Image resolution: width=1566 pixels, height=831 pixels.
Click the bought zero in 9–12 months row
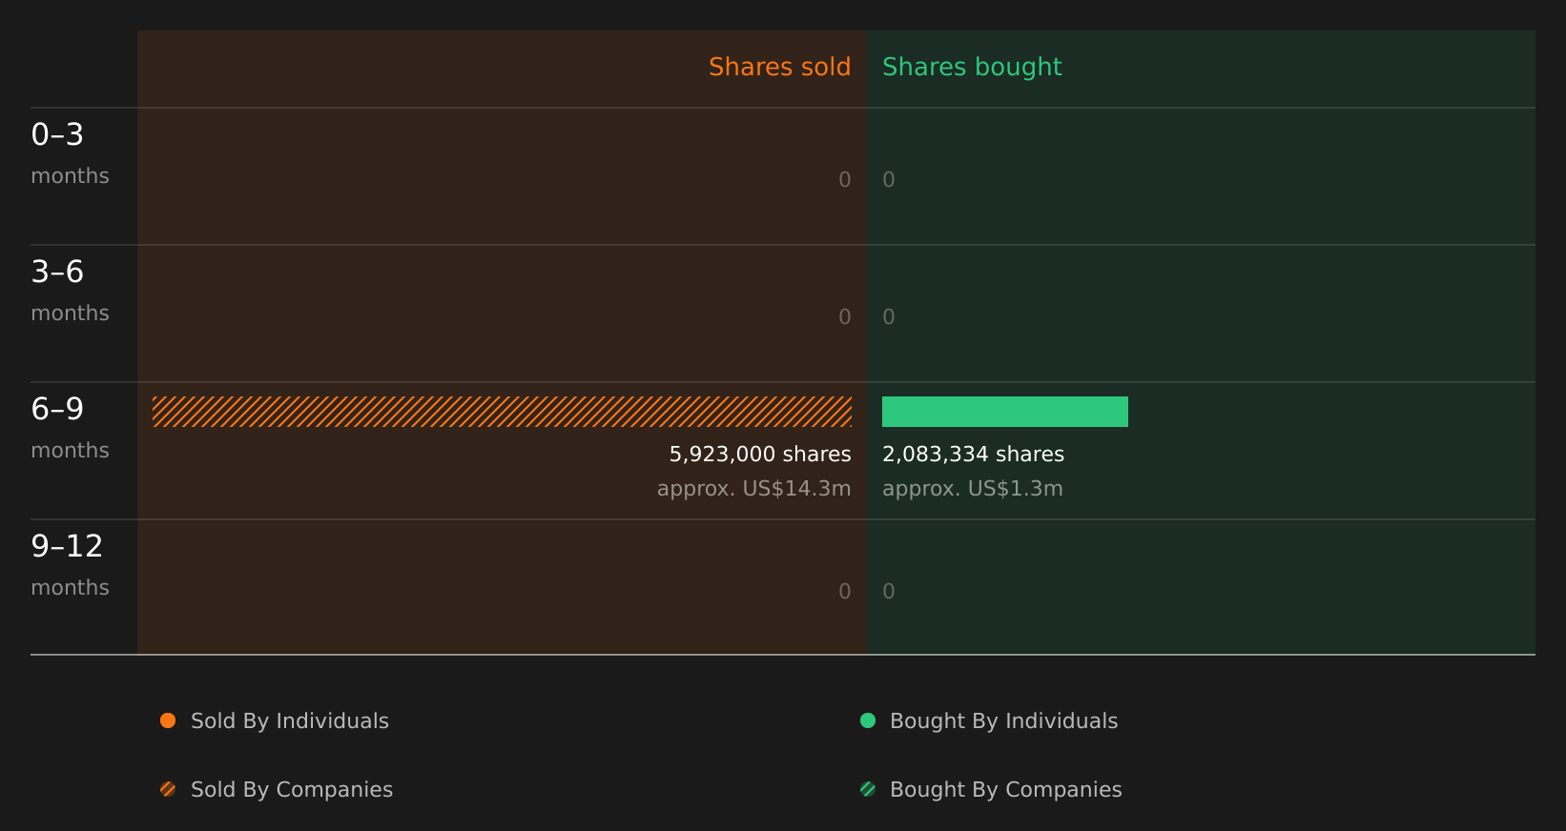pyautogui.click(x=889, y=592)
